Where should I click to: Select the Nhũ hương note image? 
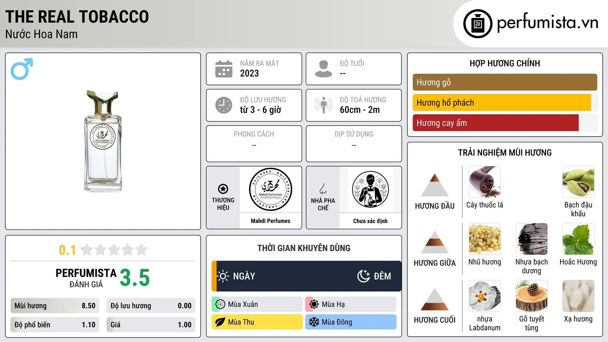coord(485,239)
